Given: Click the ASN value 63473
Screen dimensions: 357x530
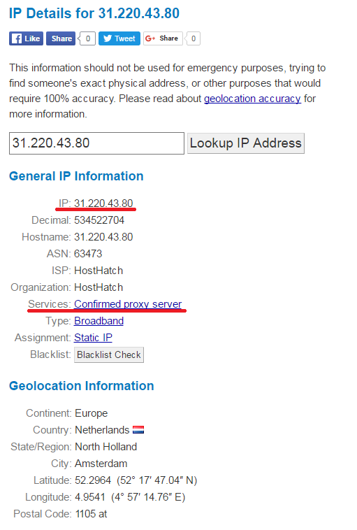Looking at the screenshot, I should click(x=88, y=254).
